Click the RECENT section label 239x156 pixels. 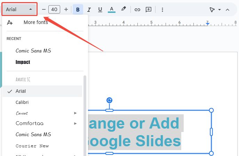[x=14, y=39]
